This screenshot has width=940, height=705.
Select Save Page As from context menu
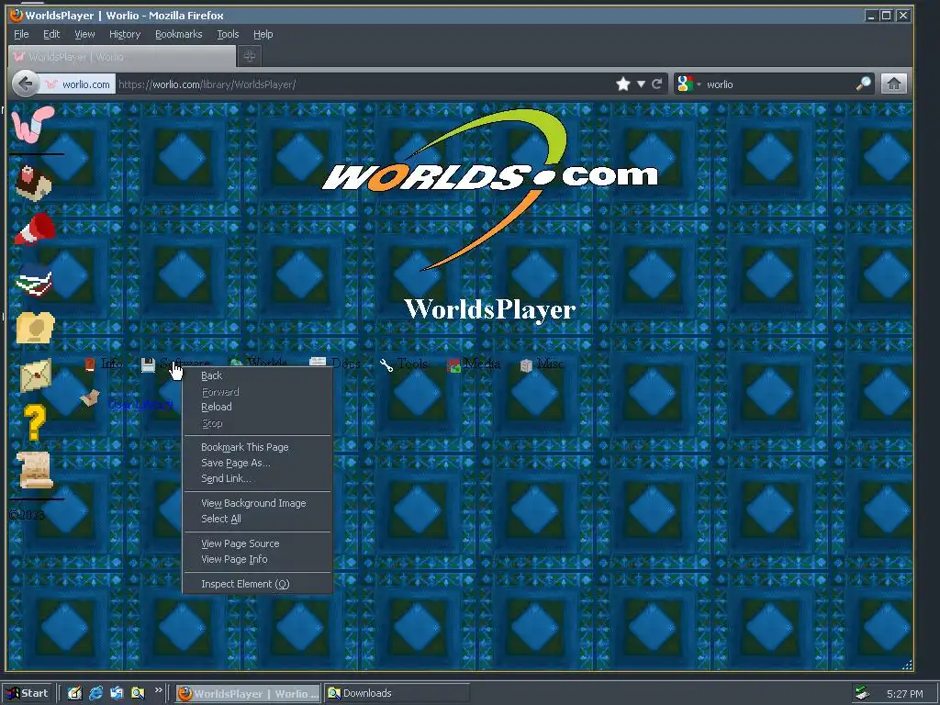[x=257, y=463]
